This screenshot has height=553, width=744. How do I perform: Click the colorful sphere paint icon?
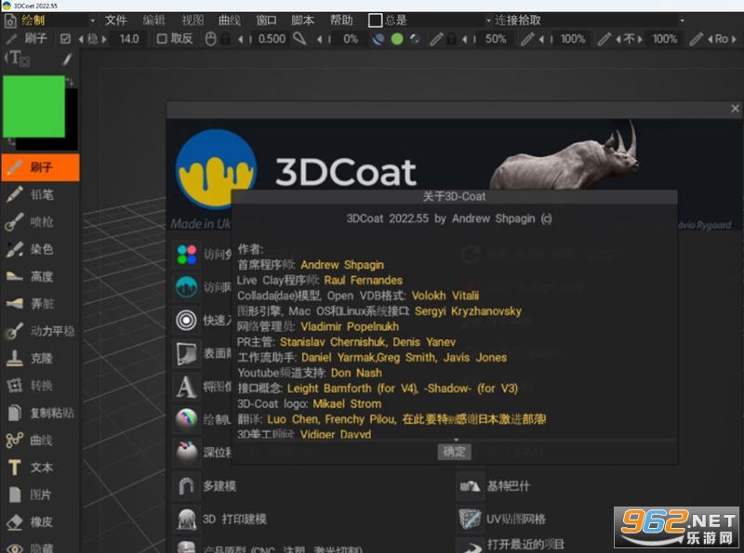coord(187,419)
